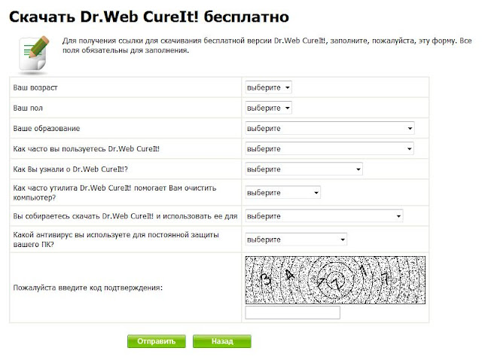Click the captcha image
482x357 pixels.
point(335,279)
